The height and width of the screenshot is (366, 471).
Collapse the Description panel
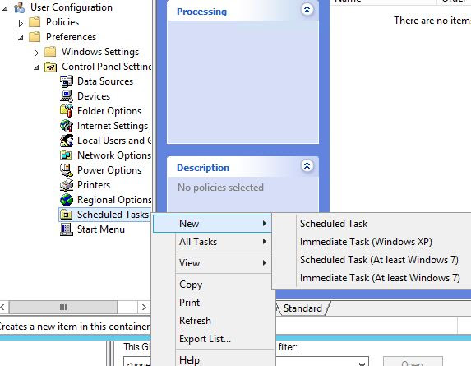[x=307, y=165]
